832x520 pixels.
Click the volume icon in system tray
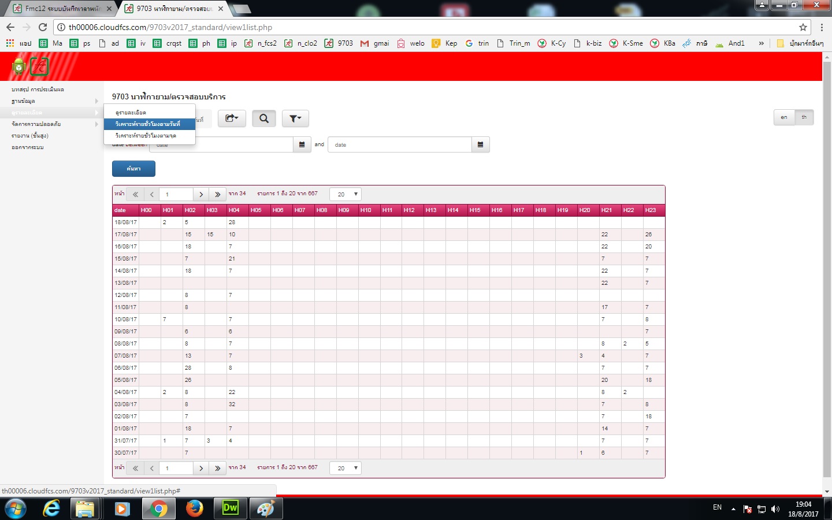[775, 509]
